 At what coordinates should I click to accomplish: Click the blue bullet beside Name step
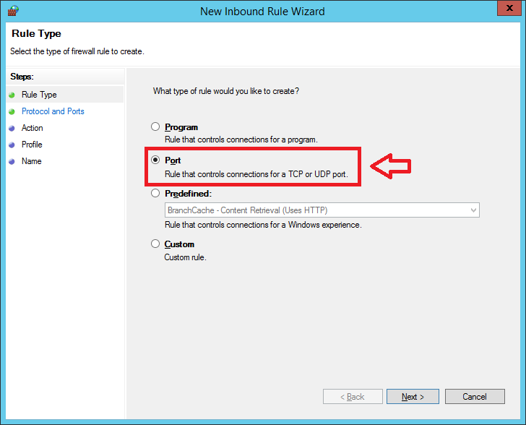tap(12, 161)
